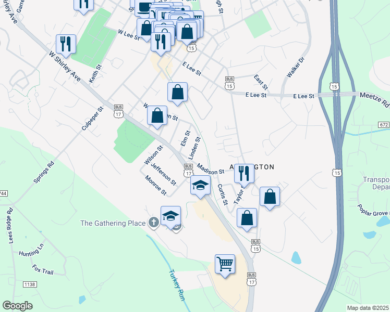The image size is (390, 312).
Task: Select the shopping bag marker east of Taylor St
Action: point(270,198)
